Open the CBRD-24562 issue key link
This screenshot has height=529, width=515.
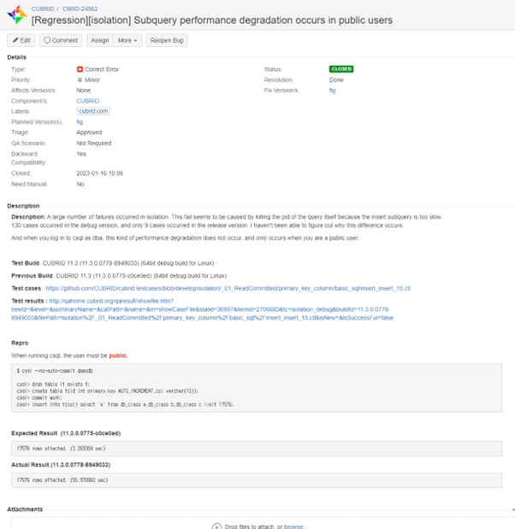(78, 8)
